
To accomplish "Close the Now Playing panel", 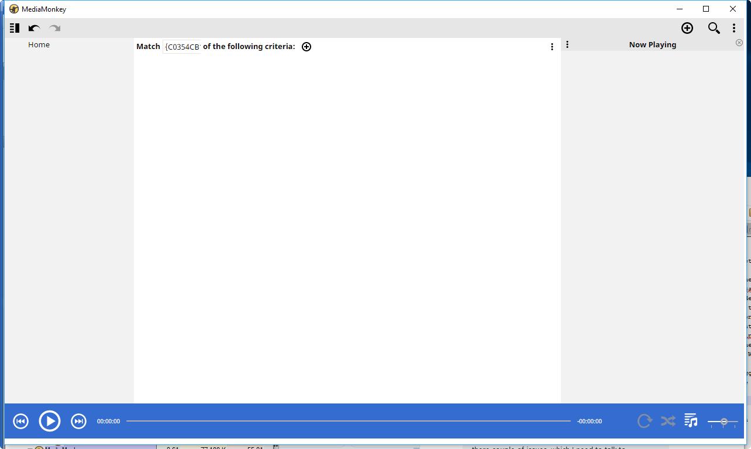I will (x=739, y=43).
